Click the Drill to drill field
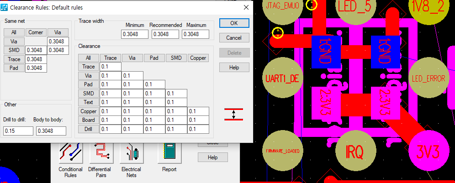The image size is (455, 183). [x=18, y=131]
